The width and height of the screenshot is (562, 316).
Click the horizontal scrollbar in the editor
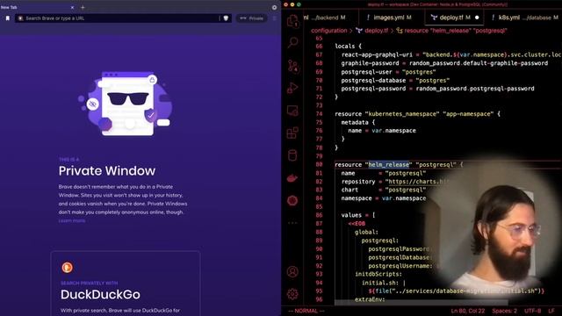pyautogui.click(x=421, y=303)
